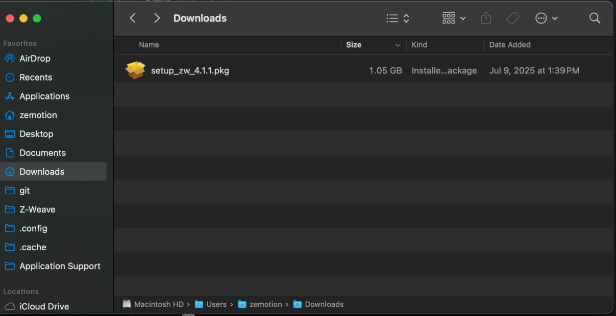Switch sorting by clicking the Name header
616x316 pixels.
[149, 45]
